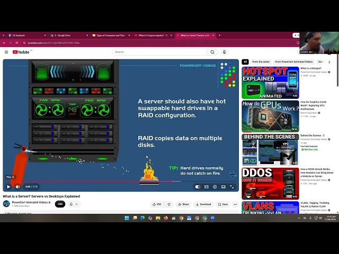Open Microsoft Edge from taskbar

click(x=142, y=218)
